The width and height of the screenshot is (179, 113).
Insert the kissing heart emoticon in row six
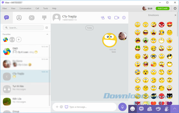tap(154, 64)
